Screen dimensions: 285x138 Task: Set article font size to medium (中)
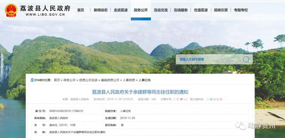[181, 99]
